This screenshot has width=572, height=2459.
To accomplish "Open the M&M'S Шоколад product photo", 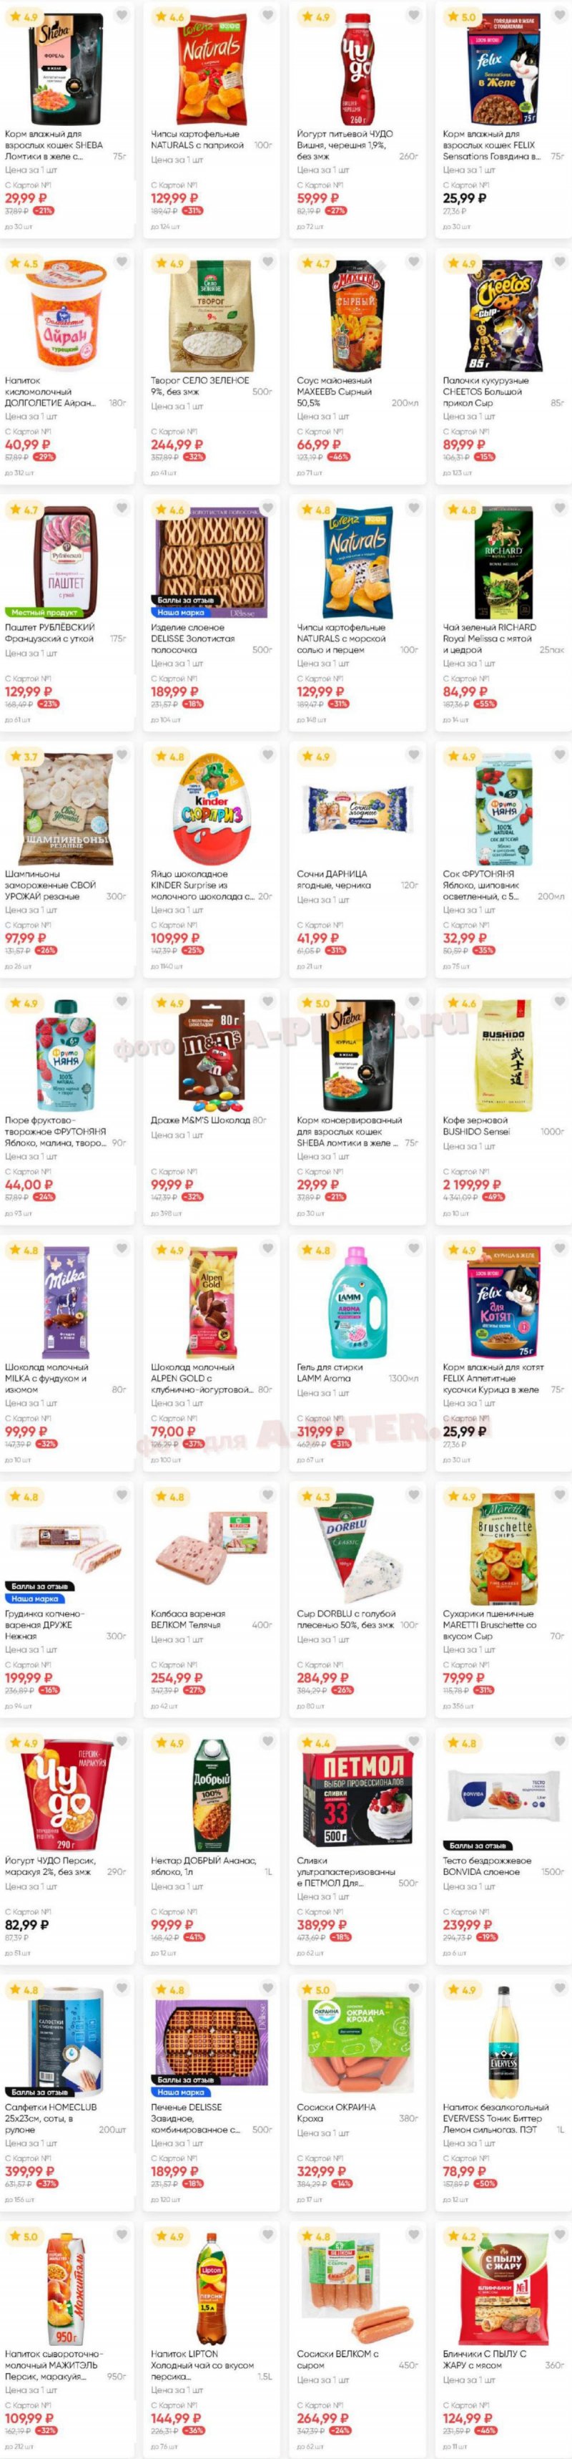I will 211,1052.
